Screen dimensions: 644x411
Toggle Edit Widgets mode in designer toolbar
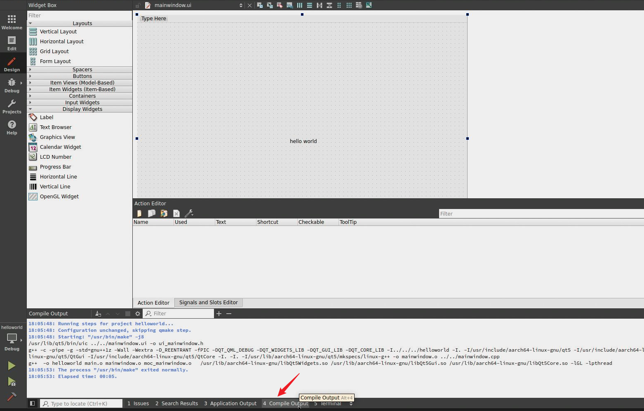tap(260, 5)
